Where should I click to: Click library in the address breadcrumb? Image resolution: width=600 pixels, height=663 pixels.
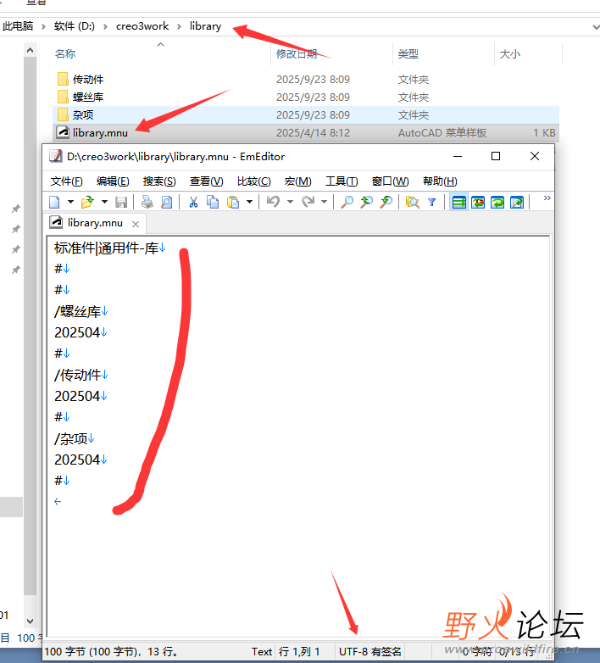(x=205, y=26)
